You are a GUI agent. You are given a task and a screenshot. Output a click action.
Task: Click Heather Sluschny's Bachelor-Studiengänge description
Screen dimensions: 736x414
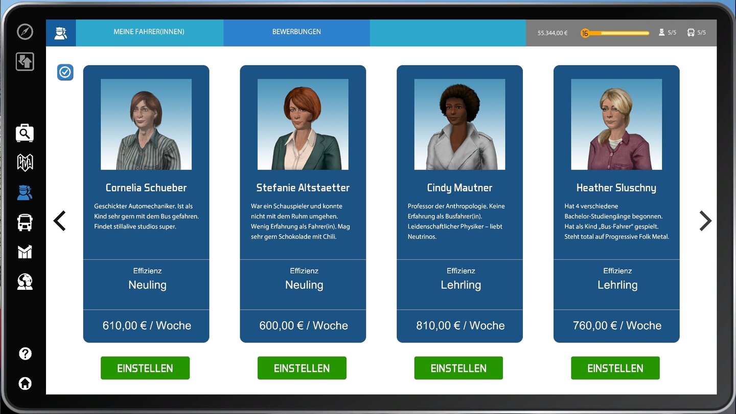(617, 221)
